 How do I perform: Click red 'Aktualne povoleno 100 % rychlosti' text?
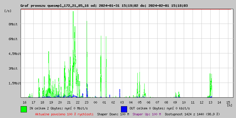point(64,114)
